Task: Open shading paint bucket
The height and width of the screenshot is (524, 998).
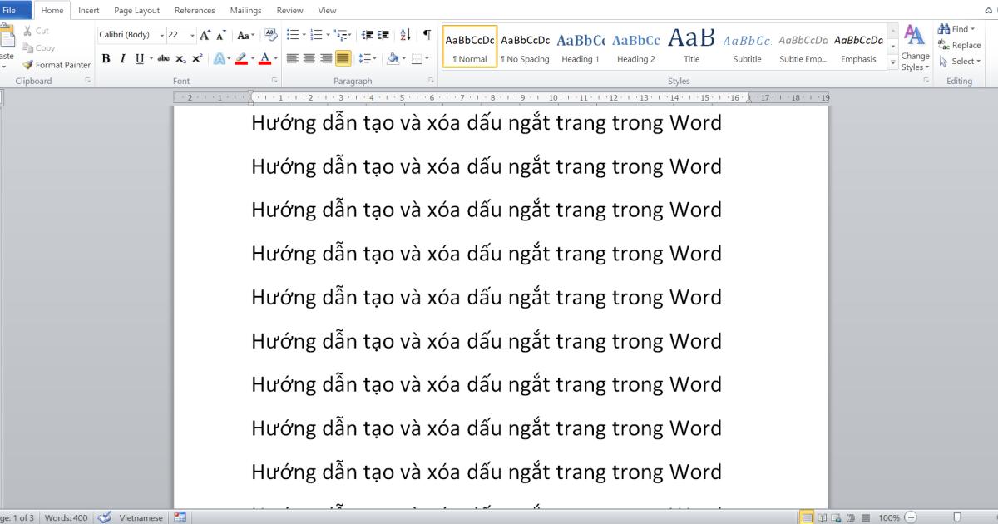Action: click(393, 58)
